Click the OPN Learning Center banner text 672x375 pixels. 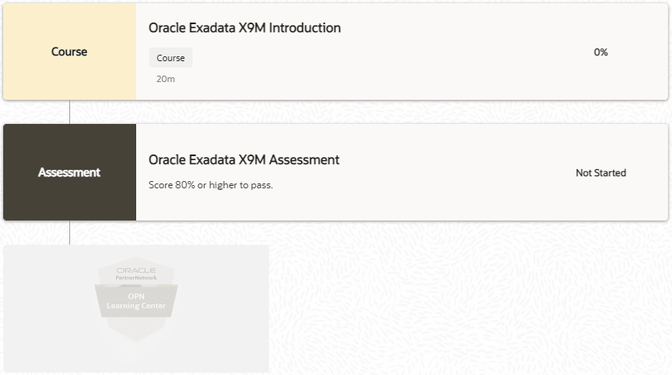135,301
